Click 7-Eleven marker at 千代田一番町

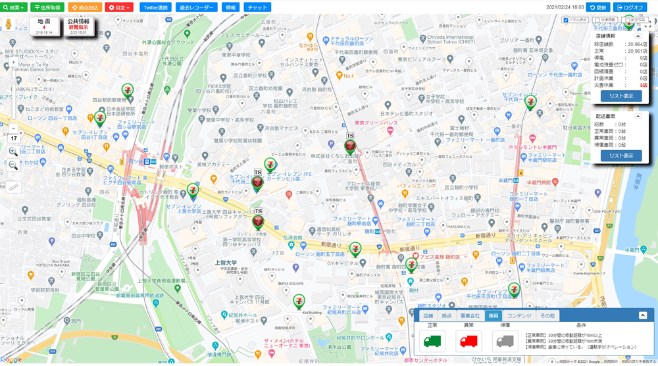(530, 102)
